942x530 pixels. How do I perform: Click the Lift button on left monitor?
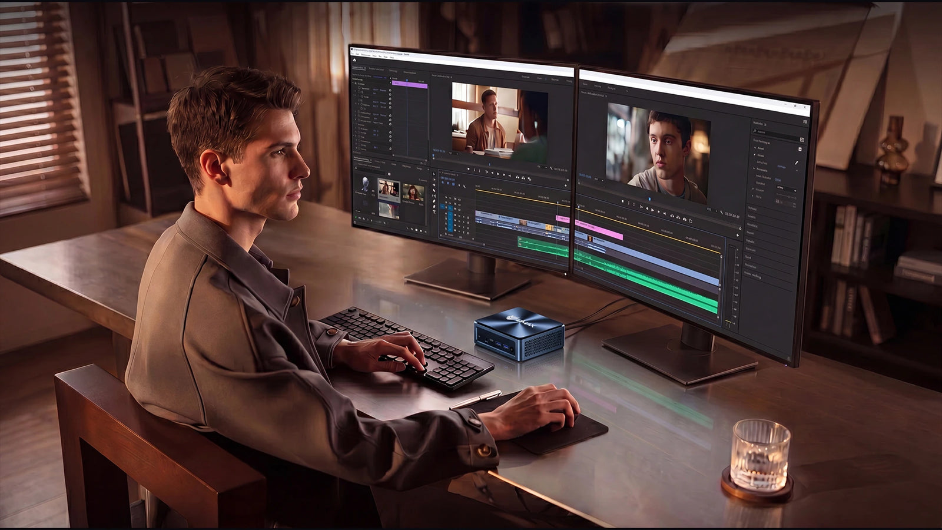coord(517,176)
